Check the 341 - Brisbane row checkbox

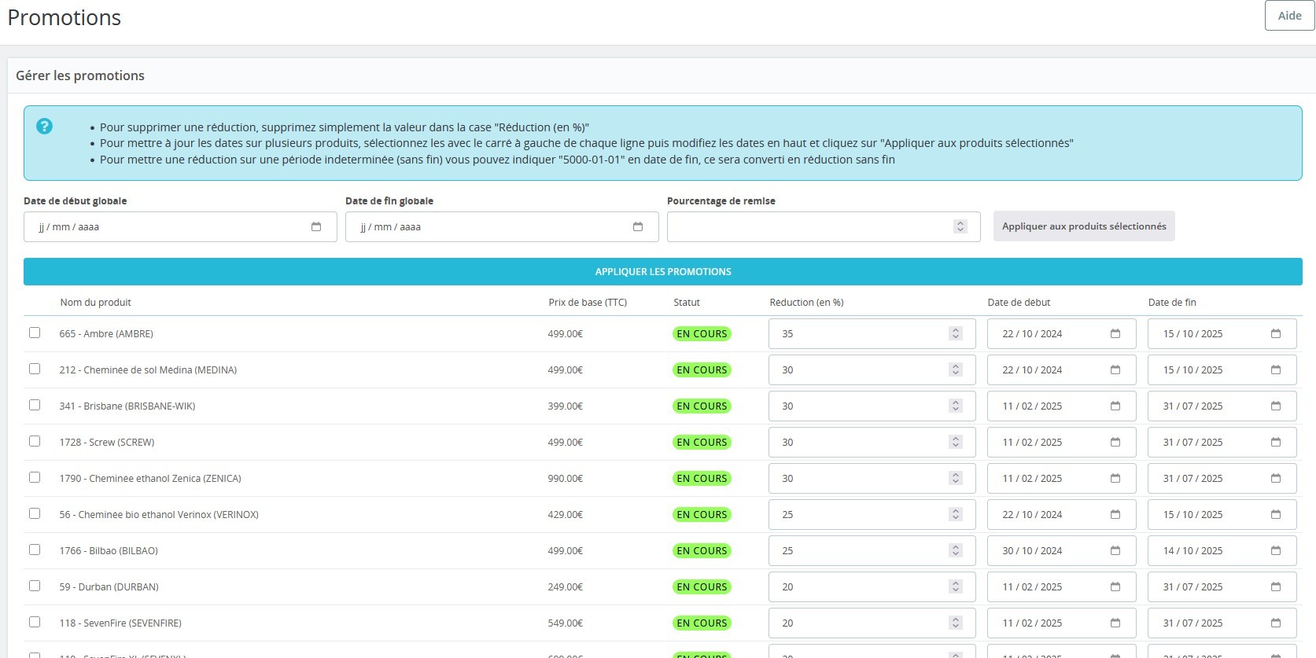pyautogui.click(x=35, y=405)
